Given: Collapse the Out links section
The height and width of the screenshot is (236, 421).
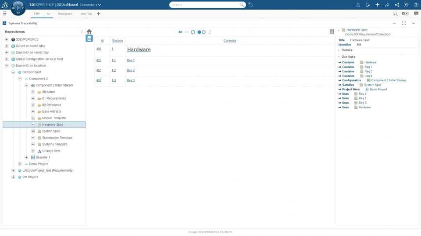Looking at the screenshot, I should point(339,57).
